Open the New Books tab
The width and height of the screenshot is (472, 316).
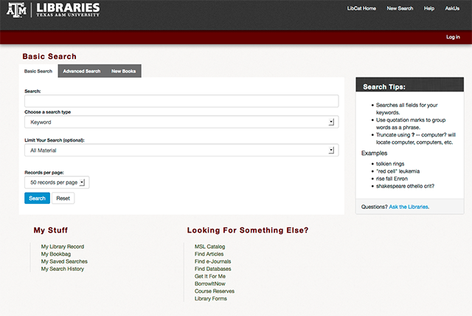[122, 72]
